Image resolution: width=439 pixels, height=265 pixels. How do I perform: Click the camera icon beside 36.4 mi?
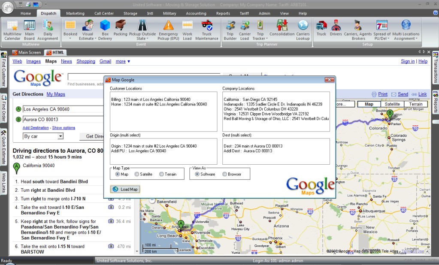[111, 221]
